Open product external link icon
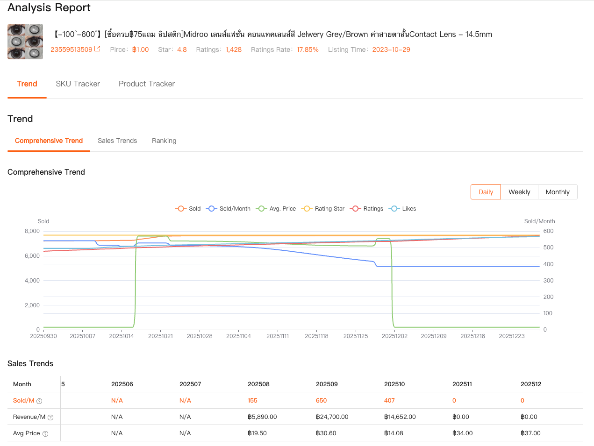The height and width of the screenshot is (446, 594). pos(97,49)
